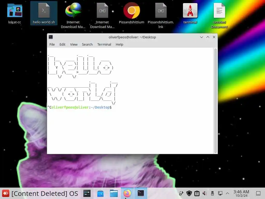This screenshot has width=265, height=199.
Task: Click the terminal window icon in title bar
Action: tap(51, 37)
